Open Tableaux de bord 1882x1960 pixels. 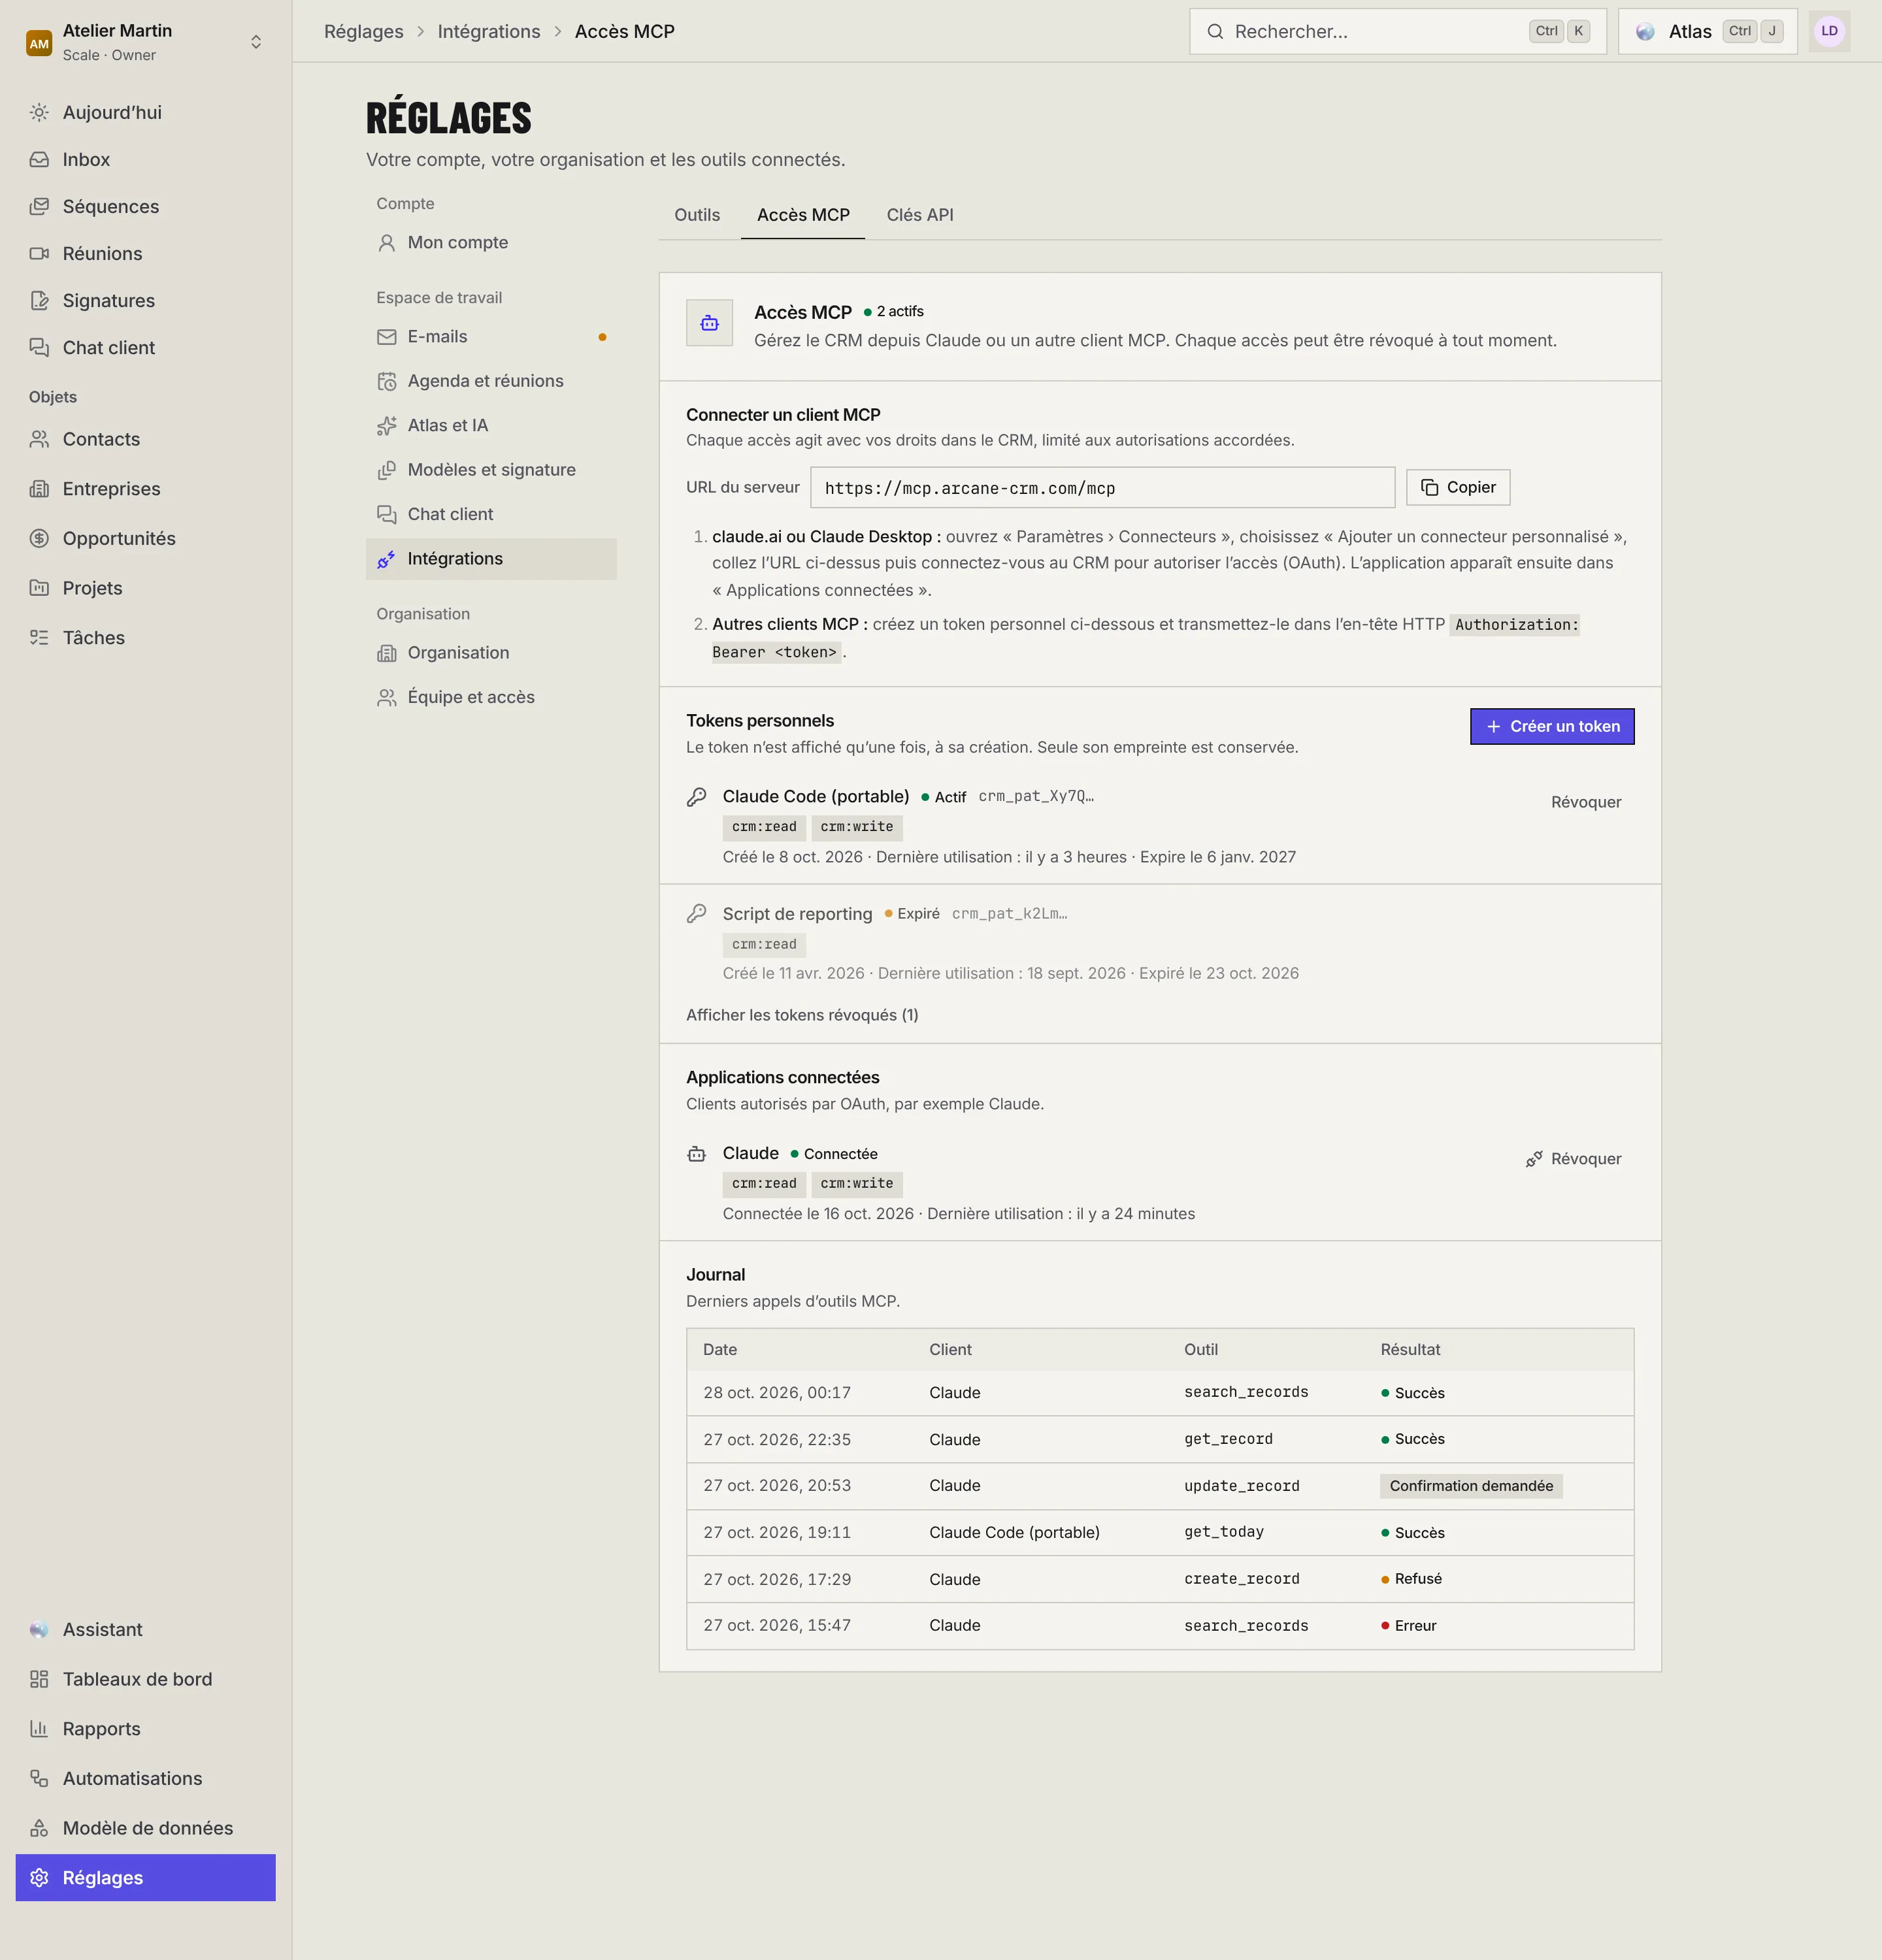tap(145, 1679)
